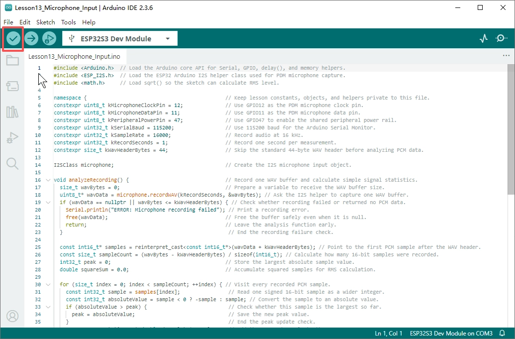Collapse the if block at line 33
This screenshot has width=515, height=339.
click(48, 307)
